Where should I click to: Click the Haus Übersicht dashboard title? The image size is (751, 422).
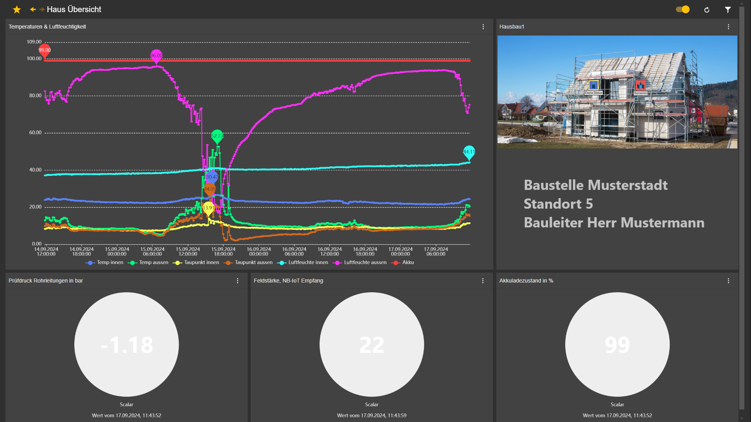tap(74, 9)
